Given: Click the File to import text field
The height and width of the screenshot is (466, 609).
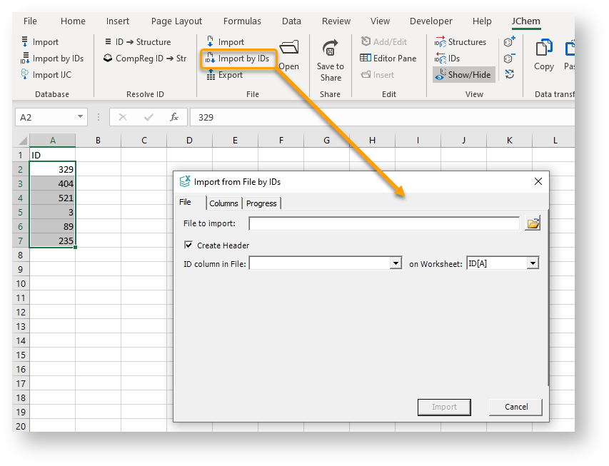Looking at the screenshot, I should point(383,224).
